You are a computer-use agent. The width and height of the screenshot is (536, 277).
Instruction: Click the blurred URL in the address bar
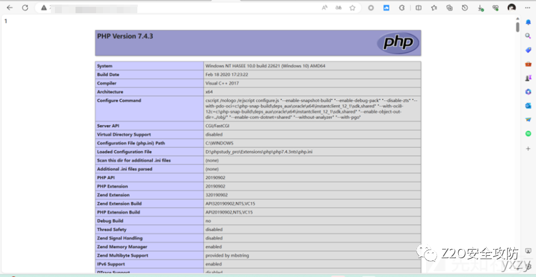(x=94, y=8)
